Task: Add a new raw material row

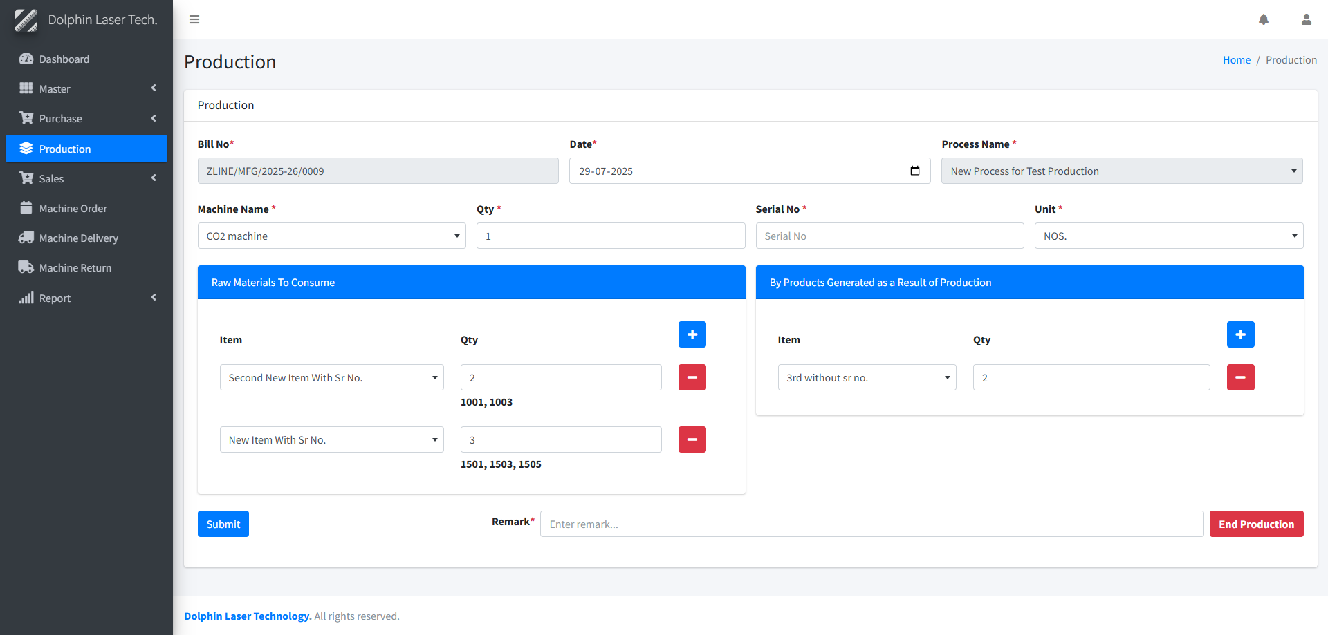Action: point(692,334)
